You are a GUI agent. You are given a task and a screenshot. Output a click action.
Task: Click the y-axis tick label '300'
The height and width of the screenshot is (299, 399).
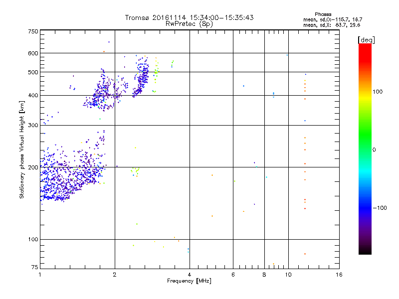[33, 126]
